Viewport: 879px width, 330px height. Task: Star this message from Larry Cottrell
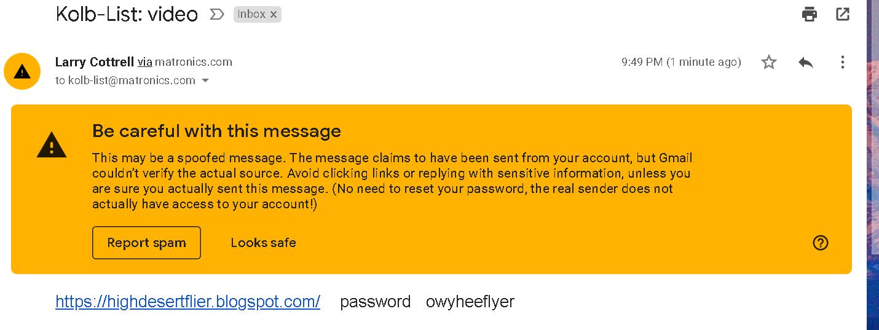(x=769, y=62)
